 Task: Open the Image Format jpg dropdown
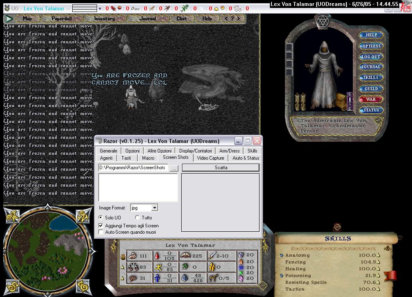pyautogui.click(x=154, y=207)
